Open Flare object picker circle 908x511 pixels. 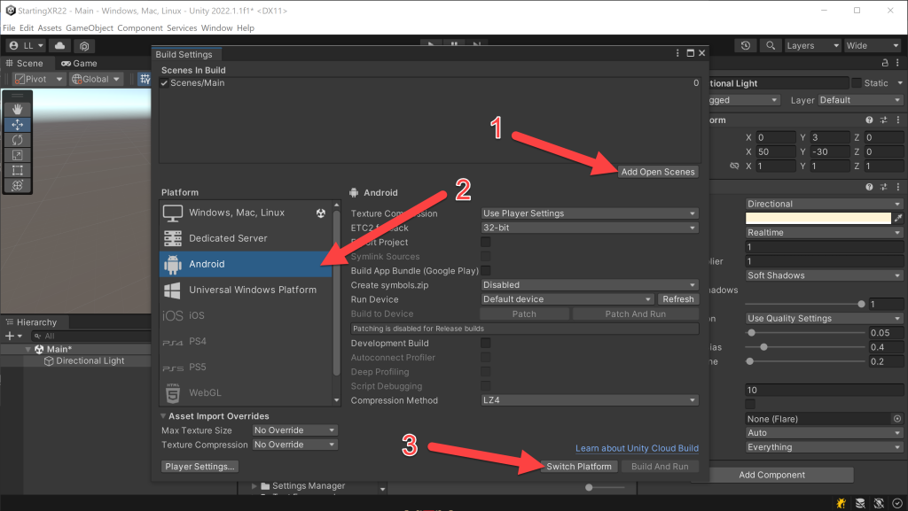897,419
